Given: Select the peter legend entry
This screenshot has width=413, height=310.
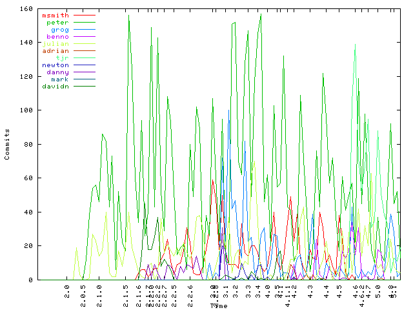Looking at the screenshot, I should (57, 22).
